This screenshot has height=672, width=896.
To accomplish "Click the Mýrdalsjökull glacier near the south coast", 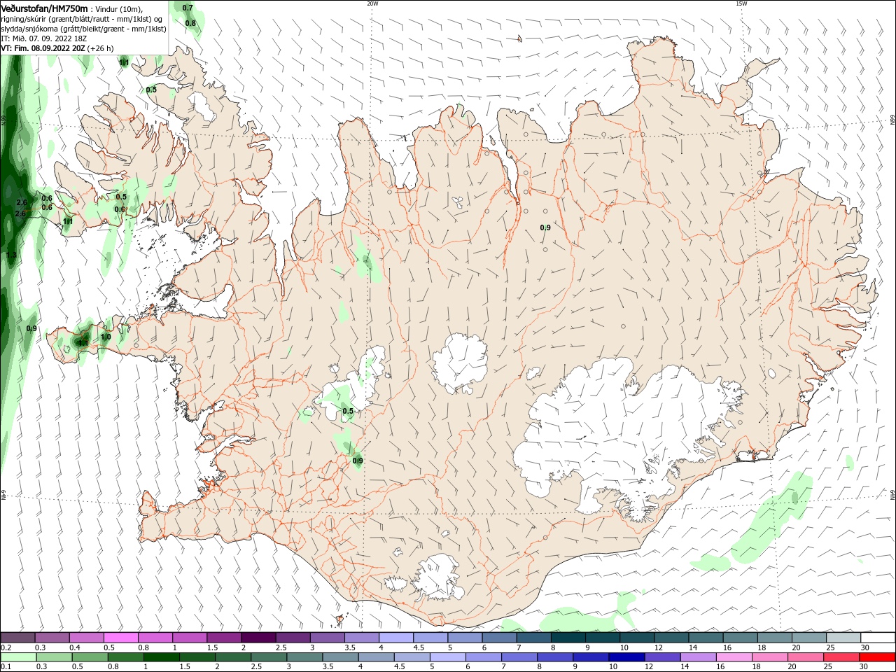I will click(x=437, y=577).
